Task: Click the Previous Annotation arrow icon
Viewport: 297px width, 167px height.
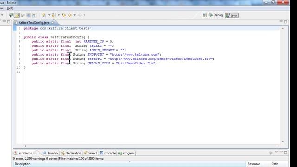Action: (x=54, y=15)
